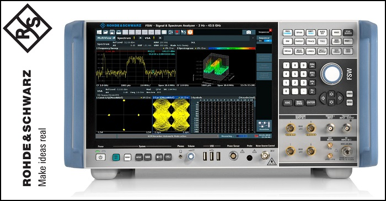Click the right arrow navigation key

pyautogui.click(x=340, y=98)
